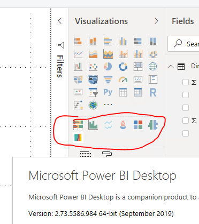Insert a Shape map visual

tap(93, 79)
